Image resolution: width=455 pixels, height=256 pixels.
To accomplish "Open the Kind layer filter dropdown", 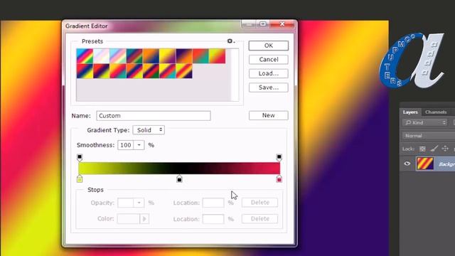I will [425, 122].
